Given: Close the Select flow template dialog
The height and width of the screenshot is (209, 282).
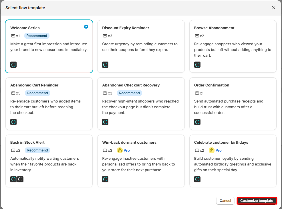Looking at the screenshot, I should 274,8.
